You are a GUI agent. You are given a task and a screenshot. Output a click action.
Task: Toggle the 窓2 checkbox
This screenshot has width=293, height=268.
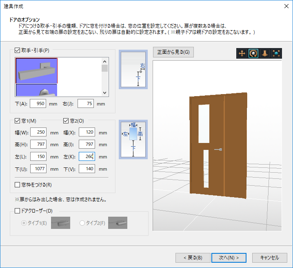tap(66, 121)
